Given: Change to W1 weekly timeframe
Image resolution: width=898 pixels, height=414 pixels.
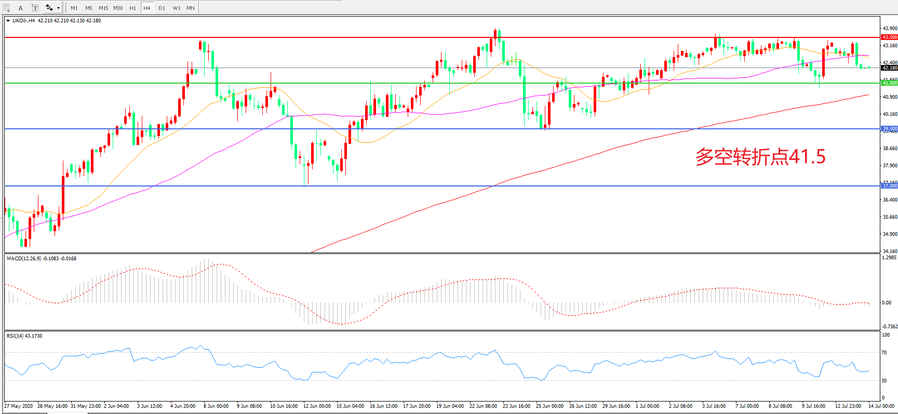Looking at the screenshot, I should 177,8.
